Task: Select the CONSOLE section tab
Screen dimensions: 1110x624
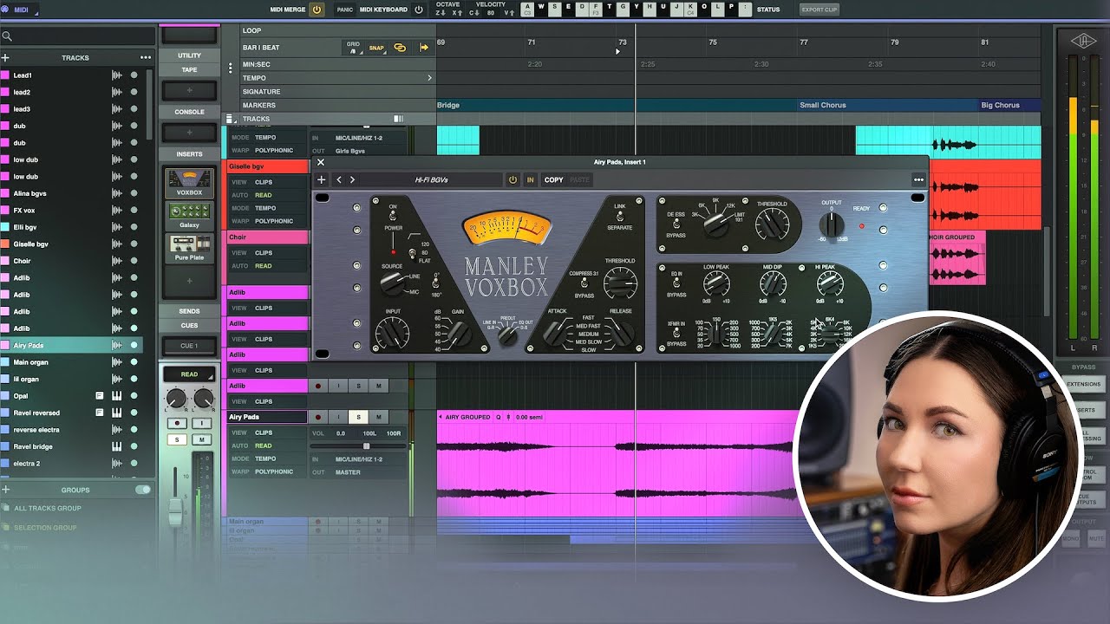Action: [x=189, y=112]
